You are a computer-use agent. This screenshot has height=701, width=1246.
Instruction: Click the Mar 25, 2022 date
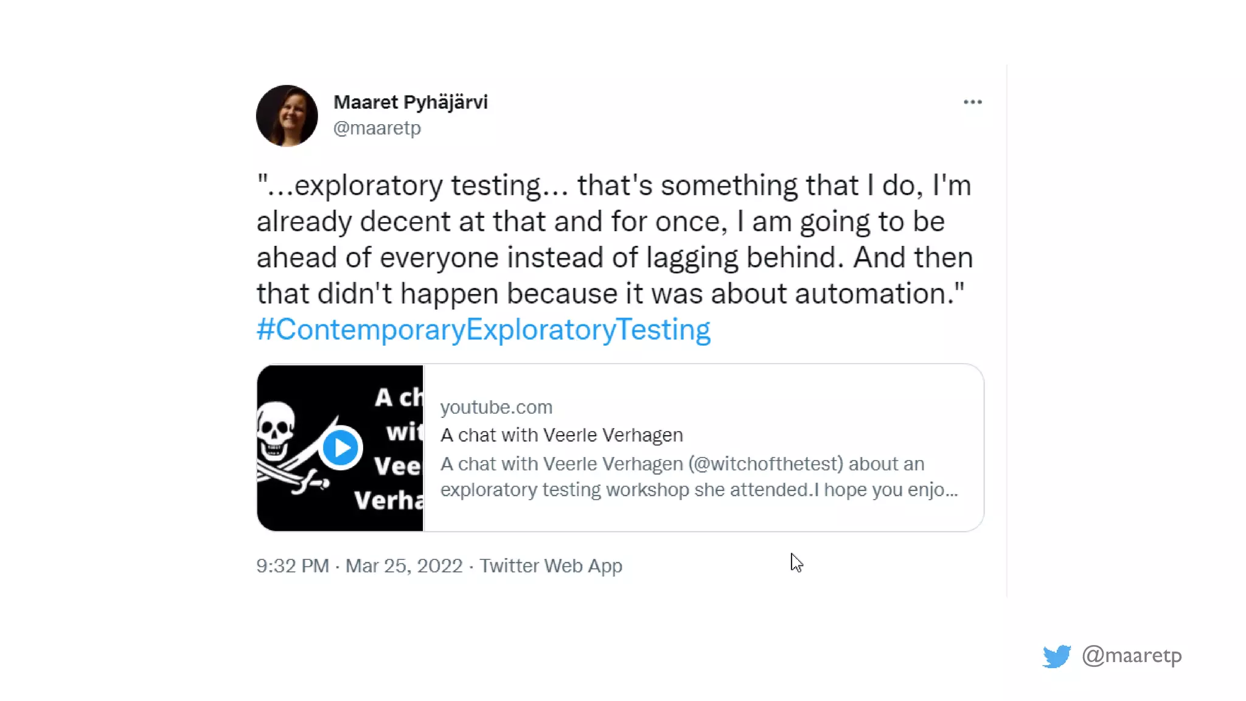tap(404, 566)
